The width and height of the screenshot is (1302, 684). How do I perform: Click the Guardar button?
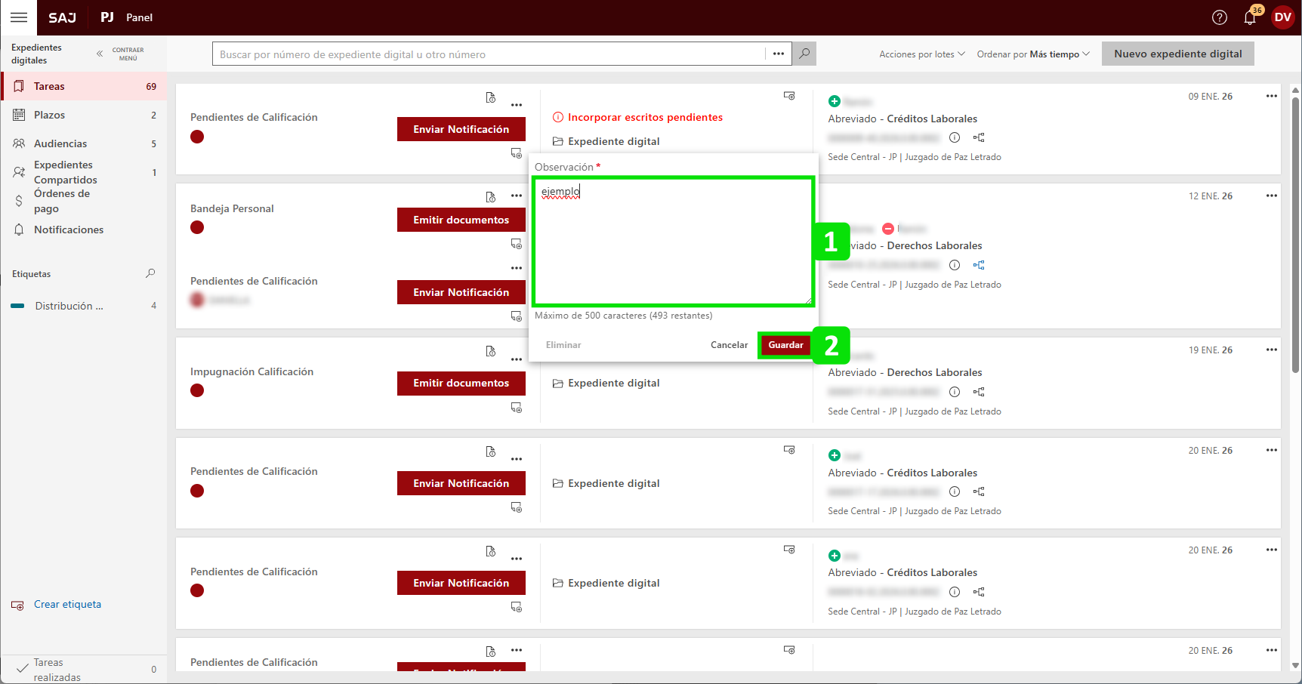pos(785,345)
